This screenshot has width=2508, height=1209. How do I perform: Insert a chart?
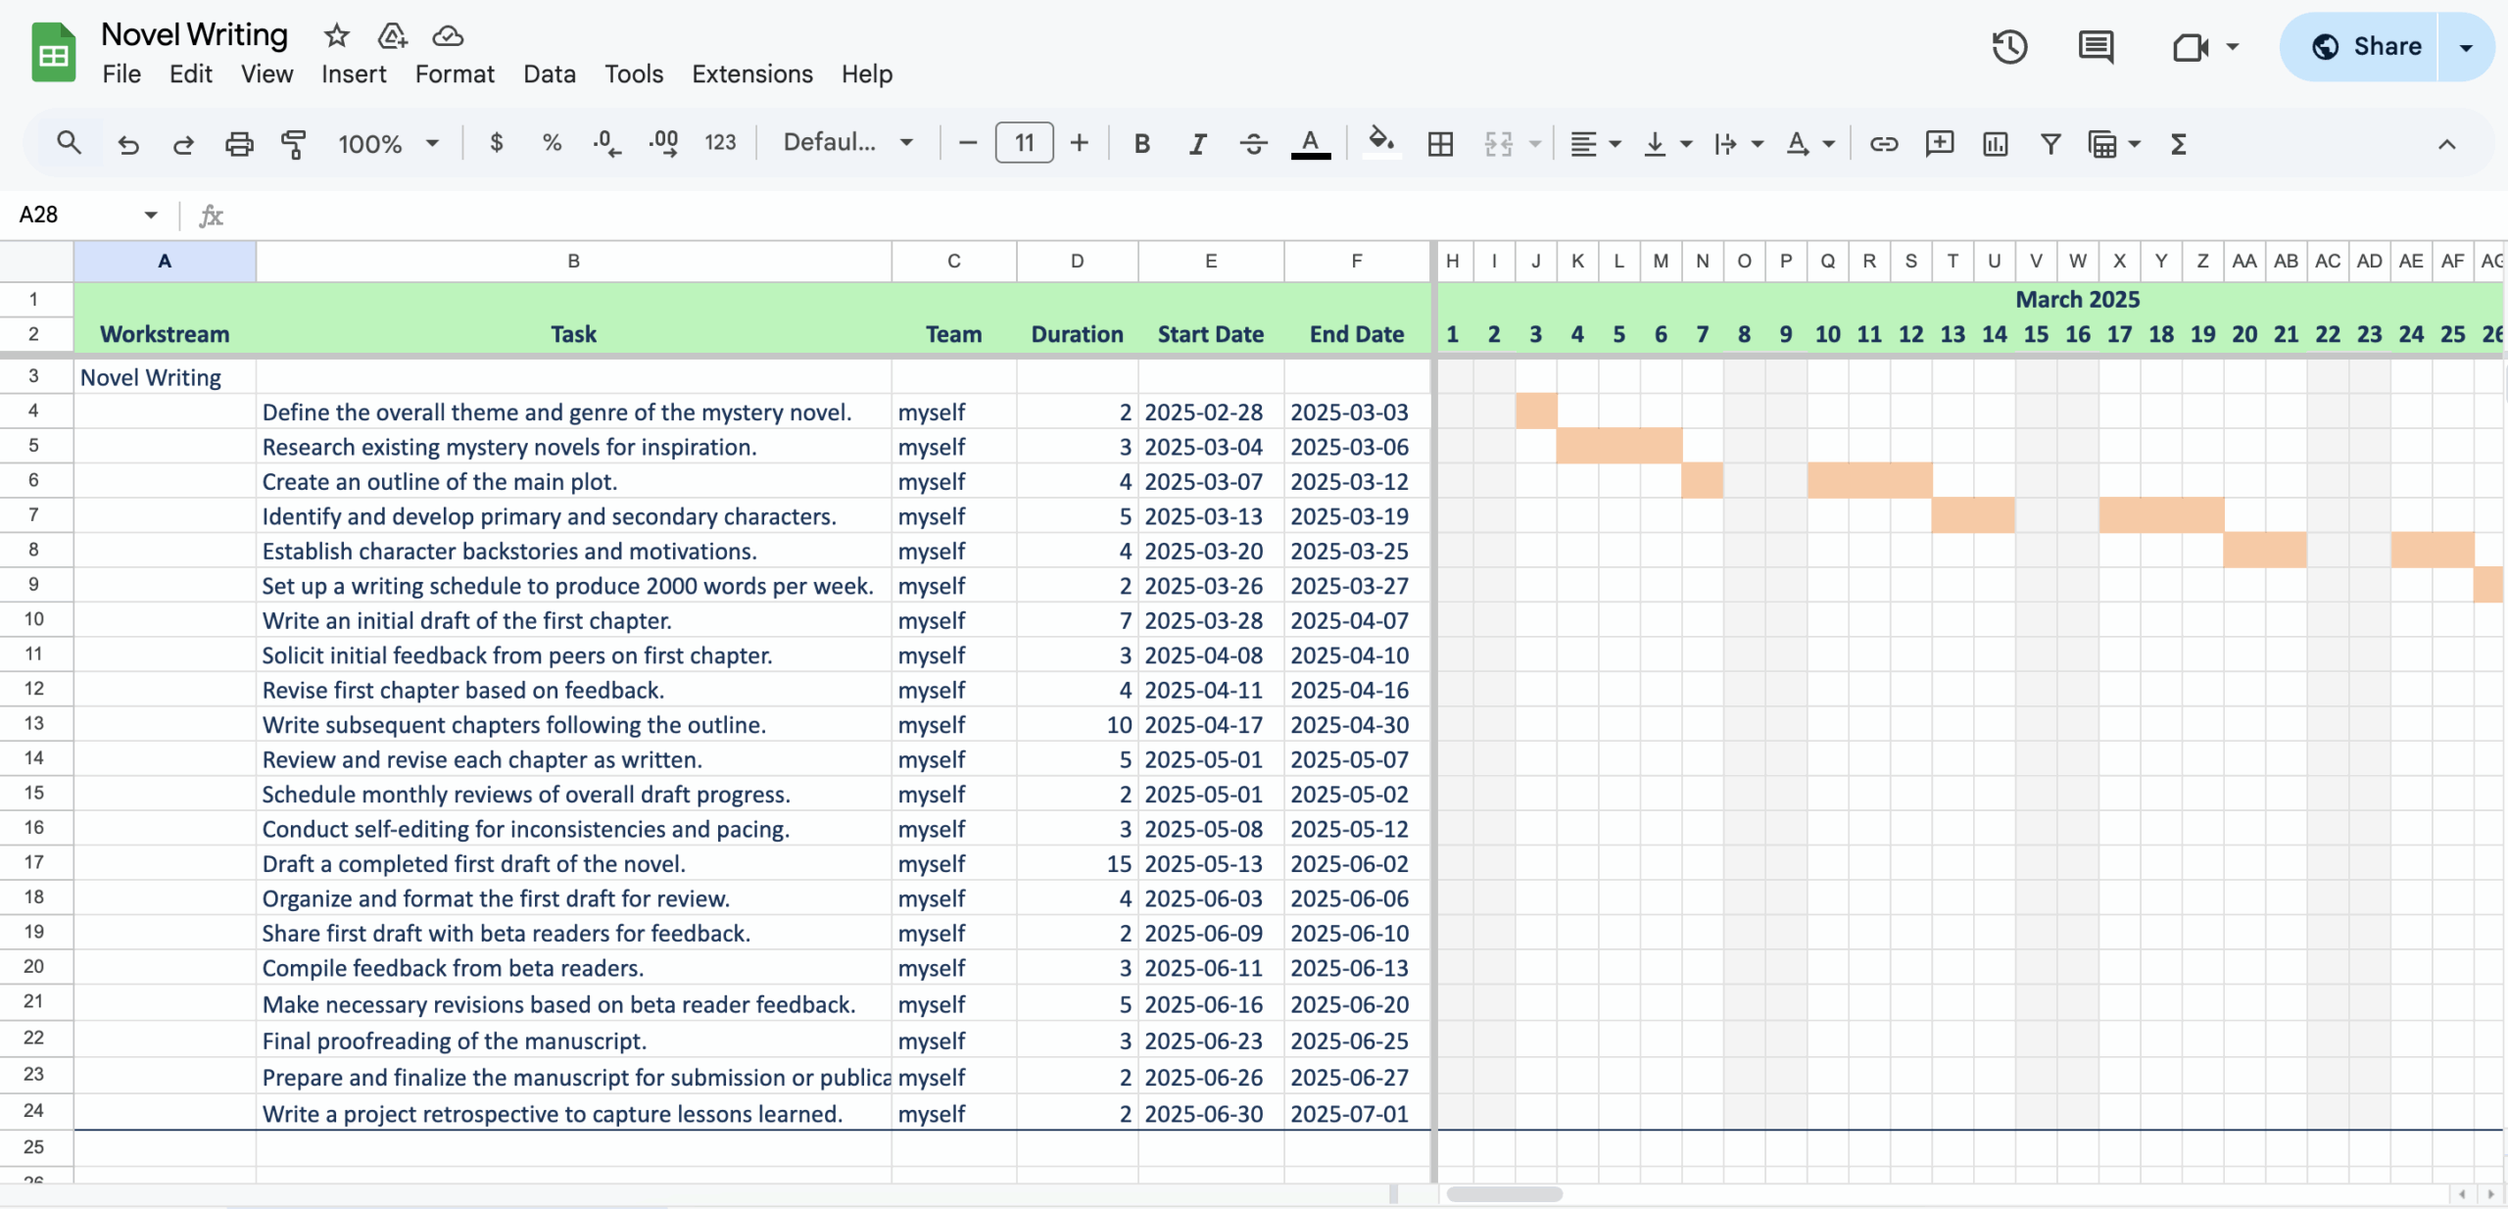(x=1994, y=143)
